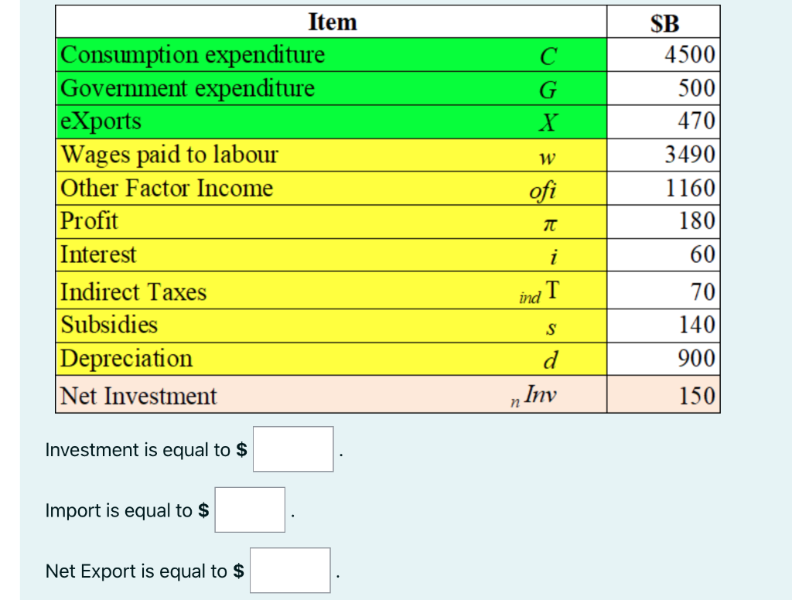
Task: Select the Net Investment row
Action: coord(232,395)
